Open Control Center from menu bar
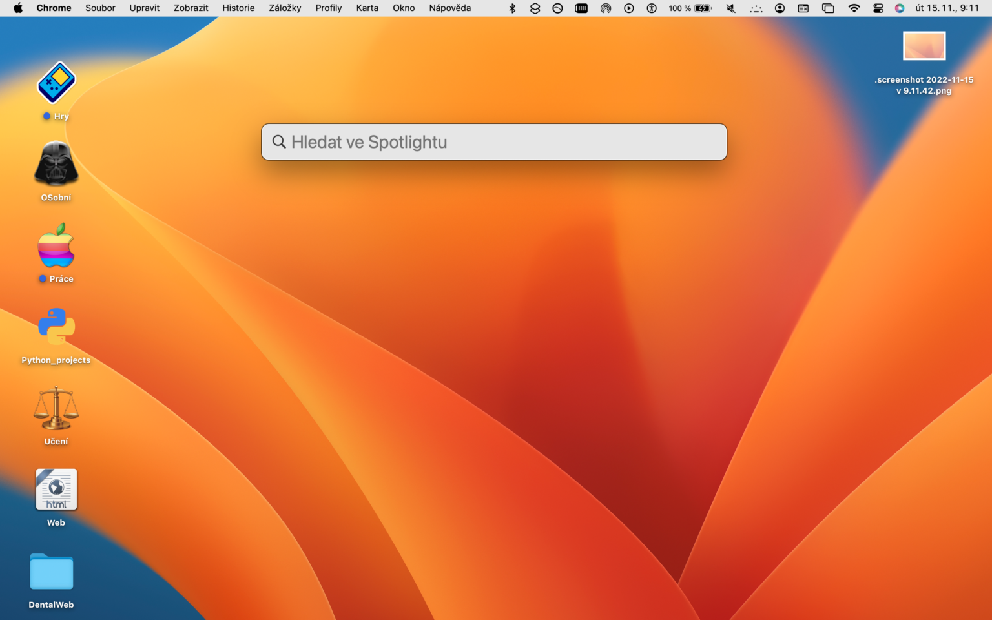The height and width of the screenshot is (620, 992). click(878, 8)
